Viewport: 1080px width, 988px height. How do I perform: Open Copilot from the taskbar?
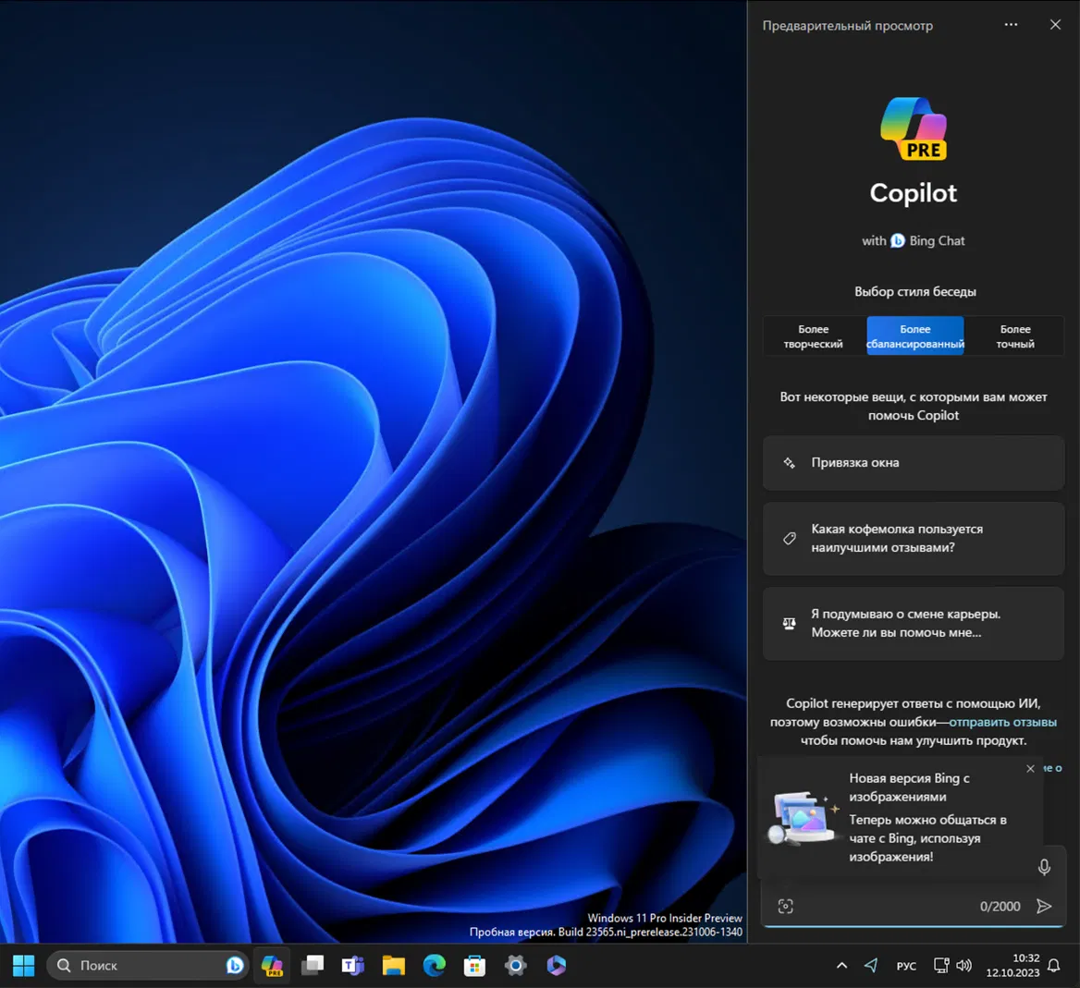coord(272,966)
